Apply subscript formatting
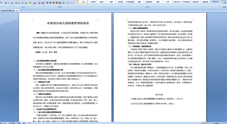The image size is (227, 124). [20, 3]
